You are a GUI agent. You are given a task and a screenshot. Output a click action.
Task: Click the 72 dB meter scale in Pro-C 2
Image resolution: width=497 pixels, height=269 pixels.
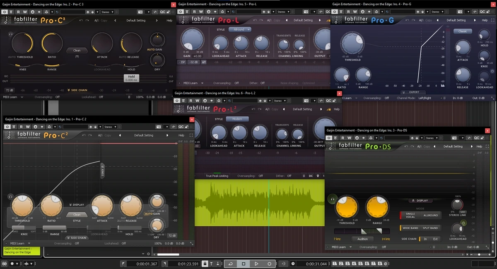coord(171,235)
